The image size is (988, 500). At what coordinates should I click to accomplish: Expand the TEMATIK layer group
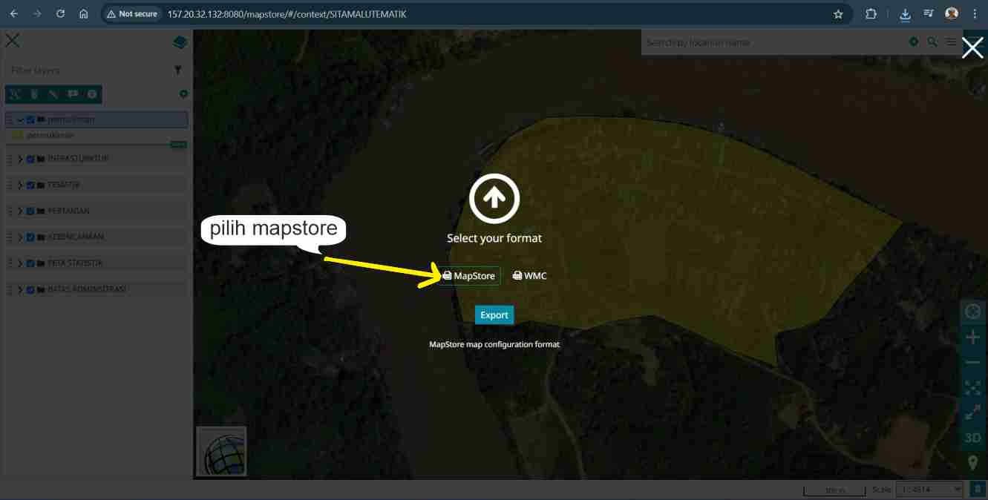click(21, 185)
